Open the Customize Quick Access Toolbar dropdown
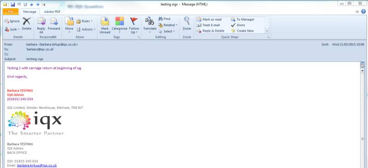Viewport: 368px width, 168px height. click(44, 5)
